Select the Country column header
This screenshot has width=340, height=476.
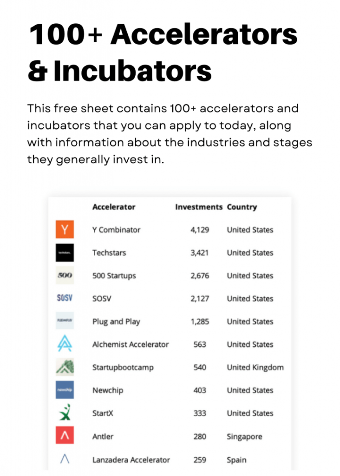(242, 207)
